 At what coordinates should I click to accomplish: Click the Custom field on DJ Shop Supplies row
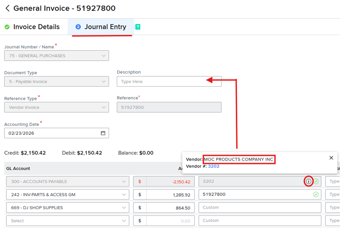point(260,208)
